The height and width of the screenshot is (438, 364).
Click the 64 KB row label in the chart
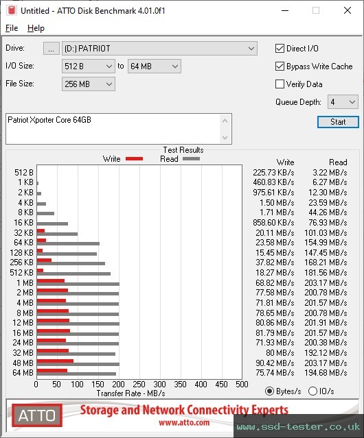click(x=23, y=243)
